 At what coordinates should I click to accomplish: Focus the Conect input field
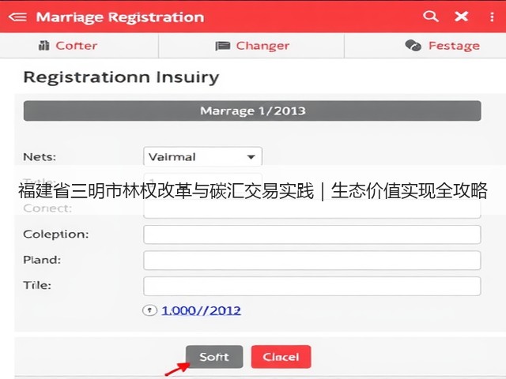312,208
